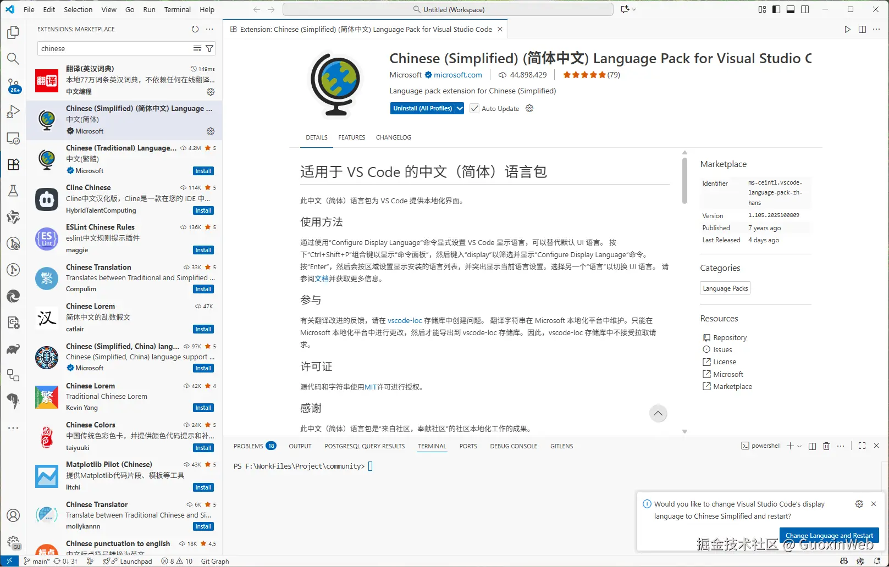889x567 pixels.
Task: Open the Manage gear in activity bar
Action: point(13,543)
